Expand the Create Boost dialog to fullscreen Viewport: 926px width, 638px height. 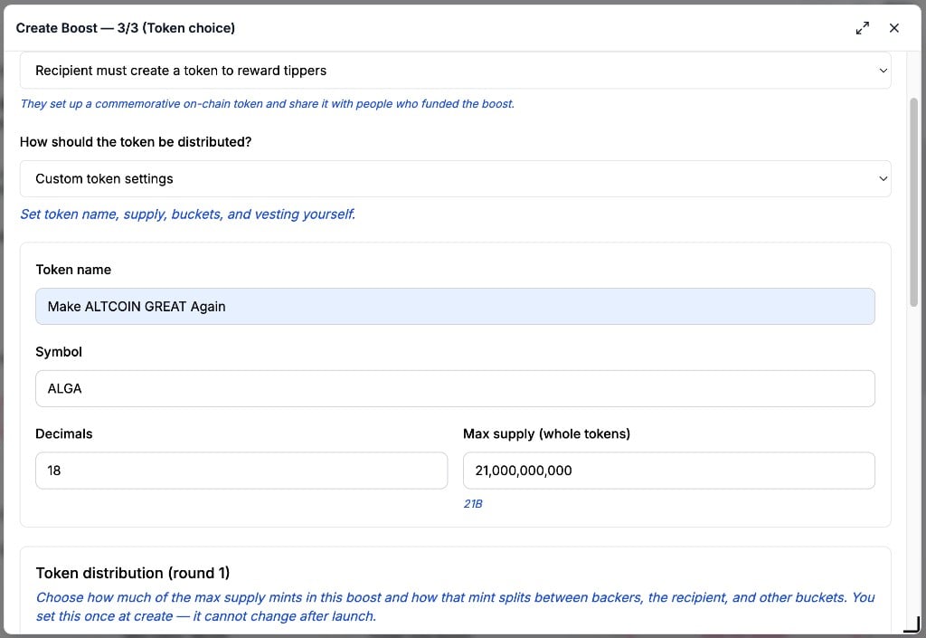tap(862, 28)
